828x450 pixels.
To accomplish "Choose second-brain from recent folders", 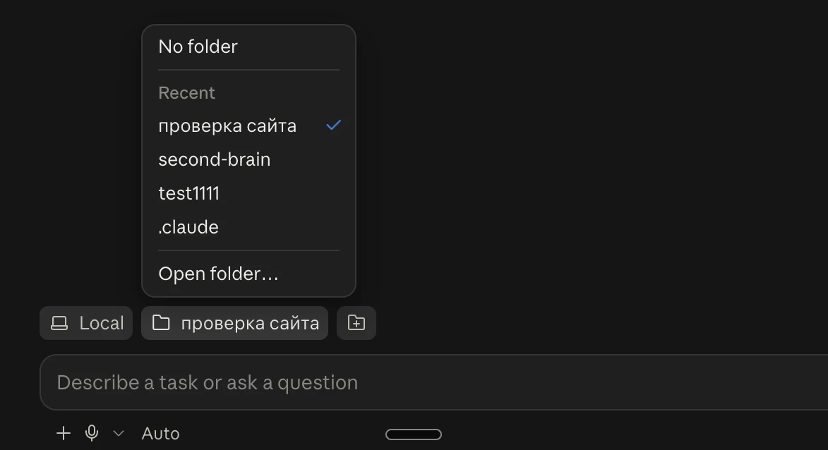I will (248, 159).
